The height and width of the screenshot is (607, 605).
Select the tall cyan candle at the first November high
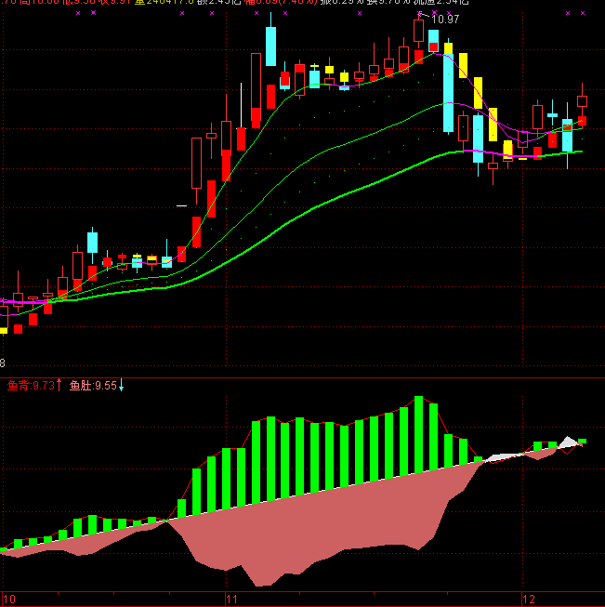[x=271, y=46]
